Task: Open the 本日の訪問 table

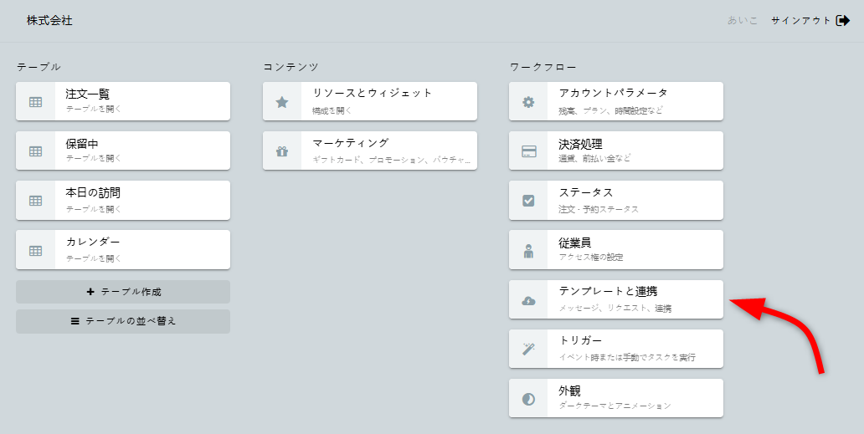Action: [142, 201]
